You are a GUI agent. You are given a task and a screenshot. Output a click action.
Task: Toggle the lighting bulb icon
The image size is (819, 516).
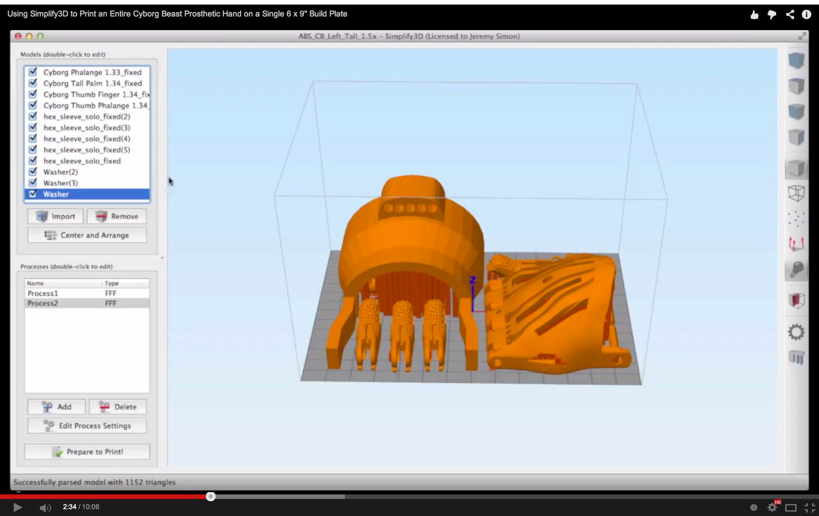pos(796,270)
